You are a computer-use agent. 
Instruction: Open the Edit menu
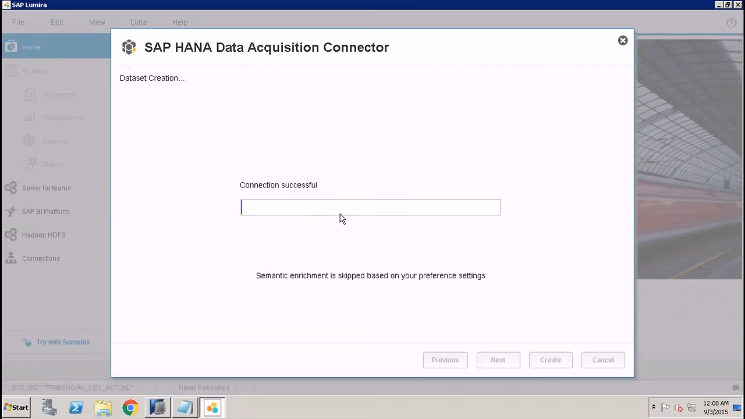coord(56,22)
